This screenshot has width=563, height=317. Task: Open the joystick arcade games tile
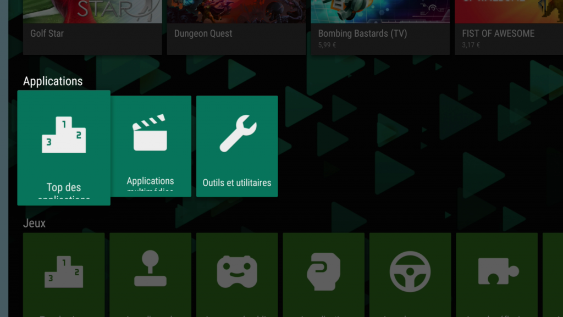point(151,275)
